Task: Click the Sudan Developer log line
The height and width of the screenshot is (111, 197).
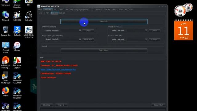Action: [x=48, y=77]
